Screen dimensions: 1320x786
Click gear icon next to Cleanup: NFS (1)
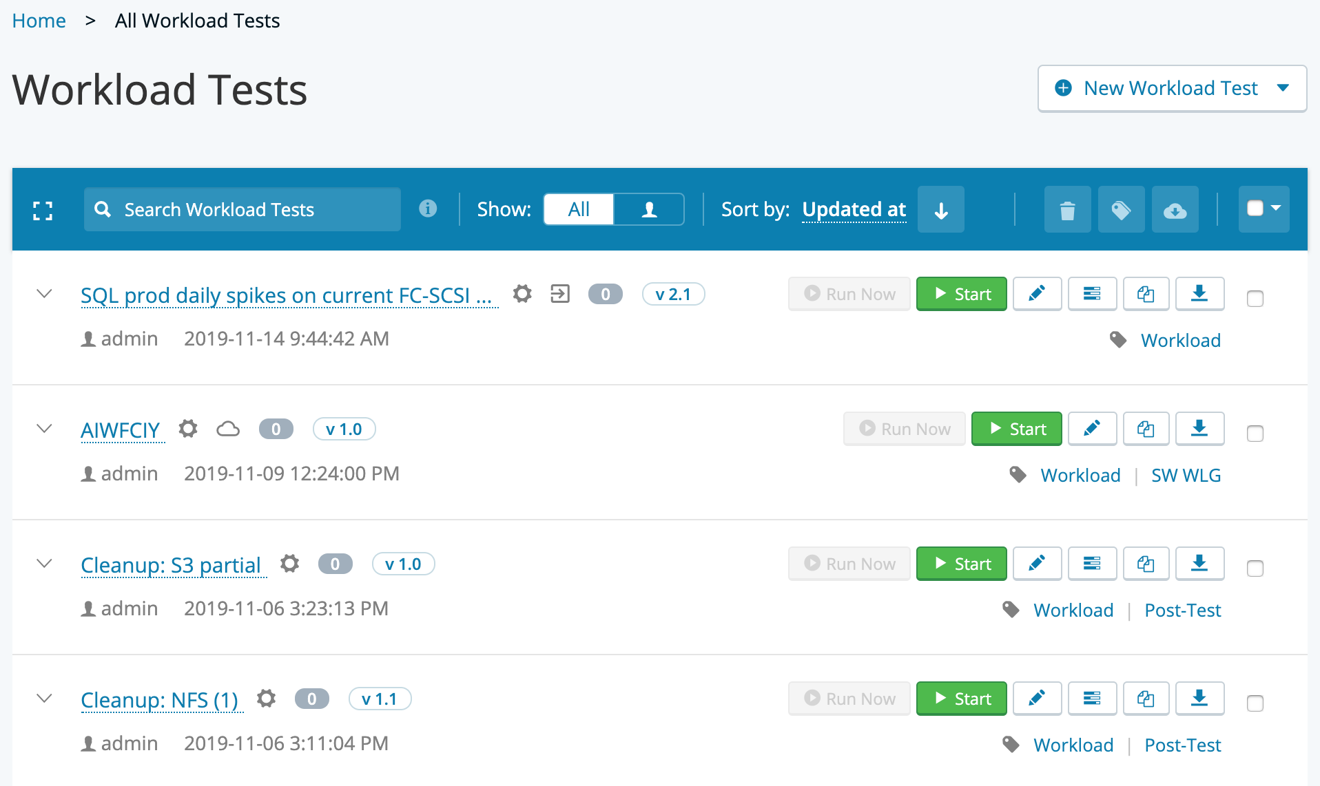click(x=267, y=699)
